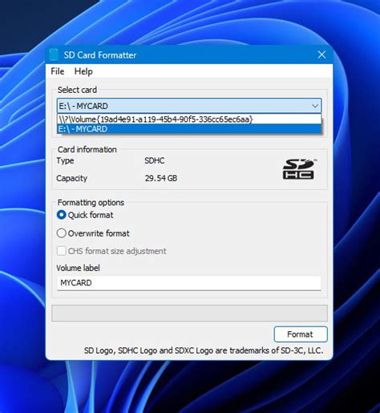Click the Formatting options group label

pos(91,203)
